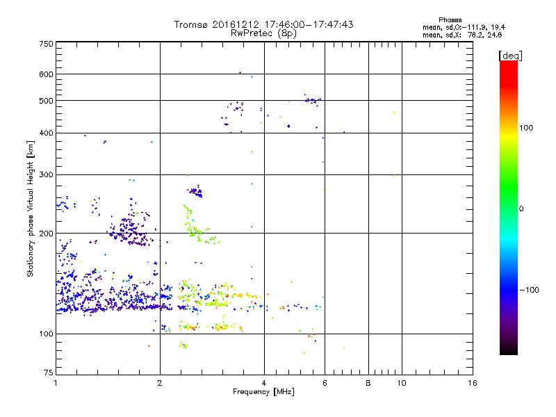Click the x-axis tick label '16'
This screenshot has width=556, height=417.
[473, 383]
